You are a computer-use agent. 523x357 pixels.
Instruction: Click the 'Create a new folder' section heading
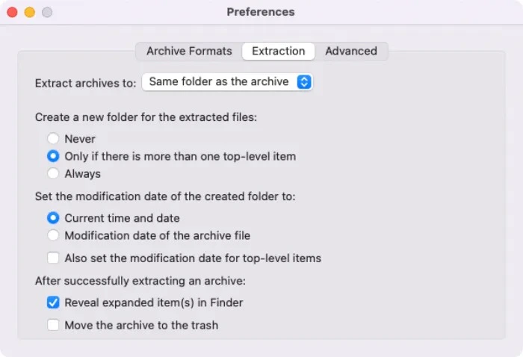coord(146,117)
